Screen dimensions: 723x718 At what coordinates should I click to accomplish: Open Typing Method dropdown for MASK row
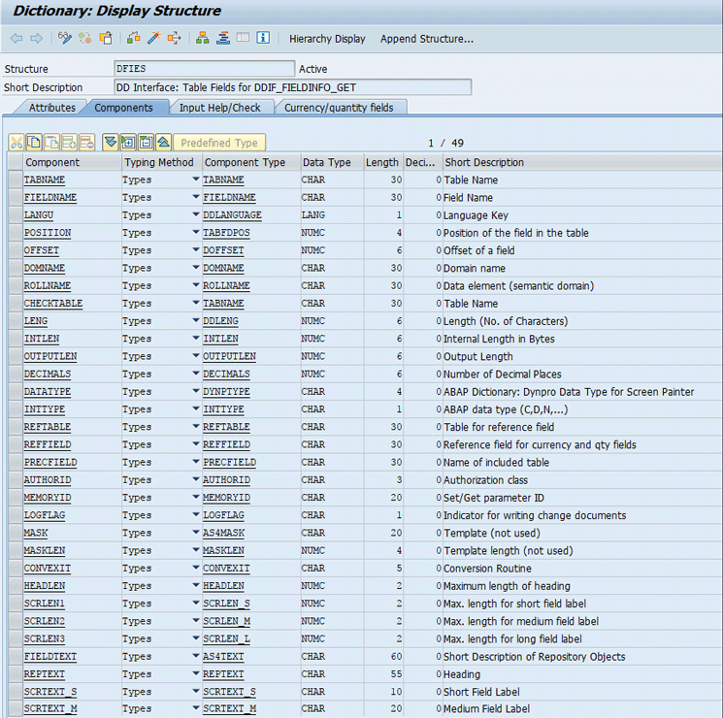coord(195,533)
